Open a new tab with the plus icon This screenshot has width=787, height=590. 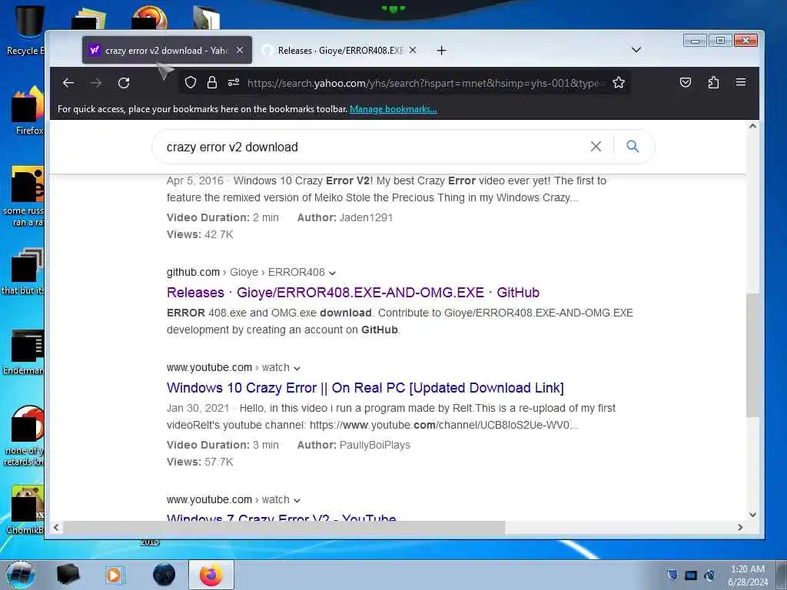tap(441, 50)
